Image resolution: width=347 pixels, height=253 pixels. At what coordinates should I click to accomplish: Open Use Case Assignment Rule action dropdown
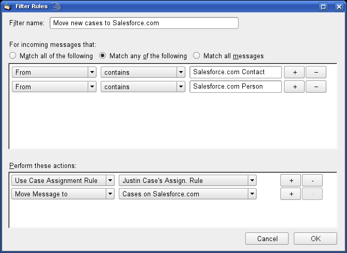pyautogui.click(x=63, y=180)
